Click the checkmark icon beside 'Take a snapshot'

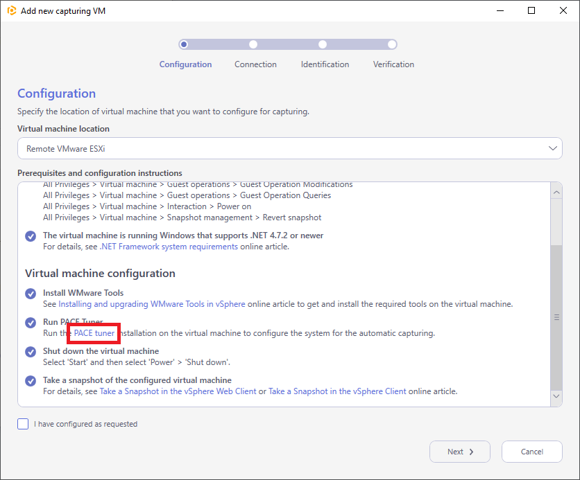point(31,381)
